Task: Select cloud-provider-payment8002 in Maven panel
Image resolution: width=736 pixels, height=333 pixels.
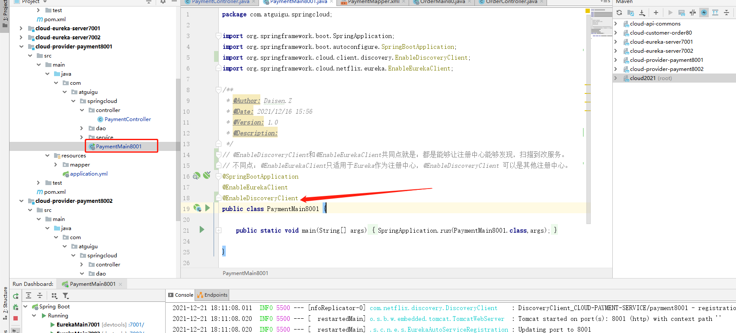Action: tap(666, 69)
